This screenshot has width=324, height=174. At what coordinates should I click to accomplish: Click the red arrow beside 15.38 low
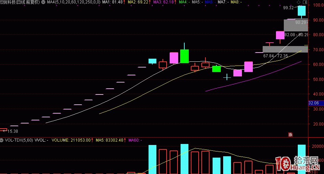point(3,130)
